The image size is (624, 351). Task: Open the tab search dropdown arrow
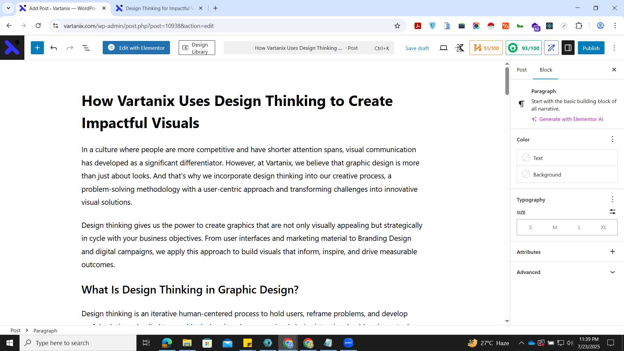(8, 8)
